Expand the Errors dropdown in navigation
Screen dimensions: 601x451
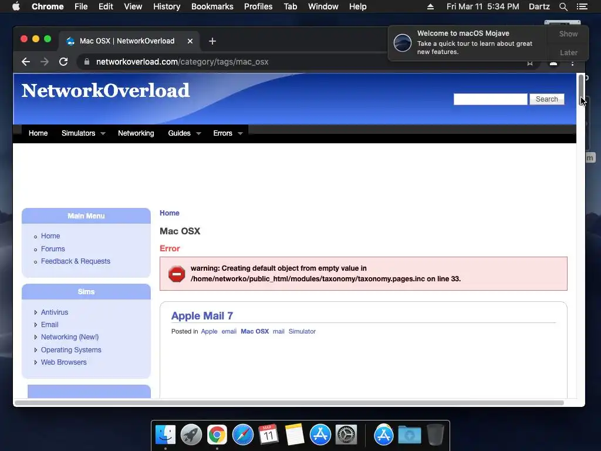click(240, 133)
